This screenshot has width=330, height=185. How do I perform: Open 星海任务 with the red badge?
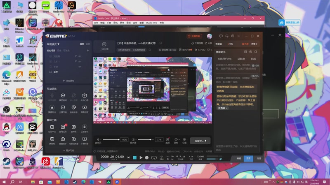pos(63,128)
